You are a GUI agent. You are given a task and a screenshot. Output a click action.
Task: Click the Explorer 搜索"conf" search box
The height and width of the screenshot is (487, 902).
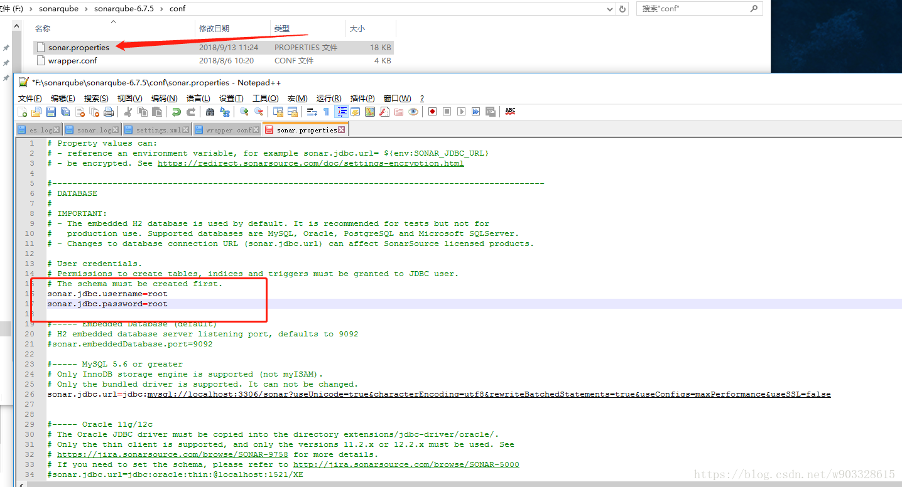click(699, 9)
